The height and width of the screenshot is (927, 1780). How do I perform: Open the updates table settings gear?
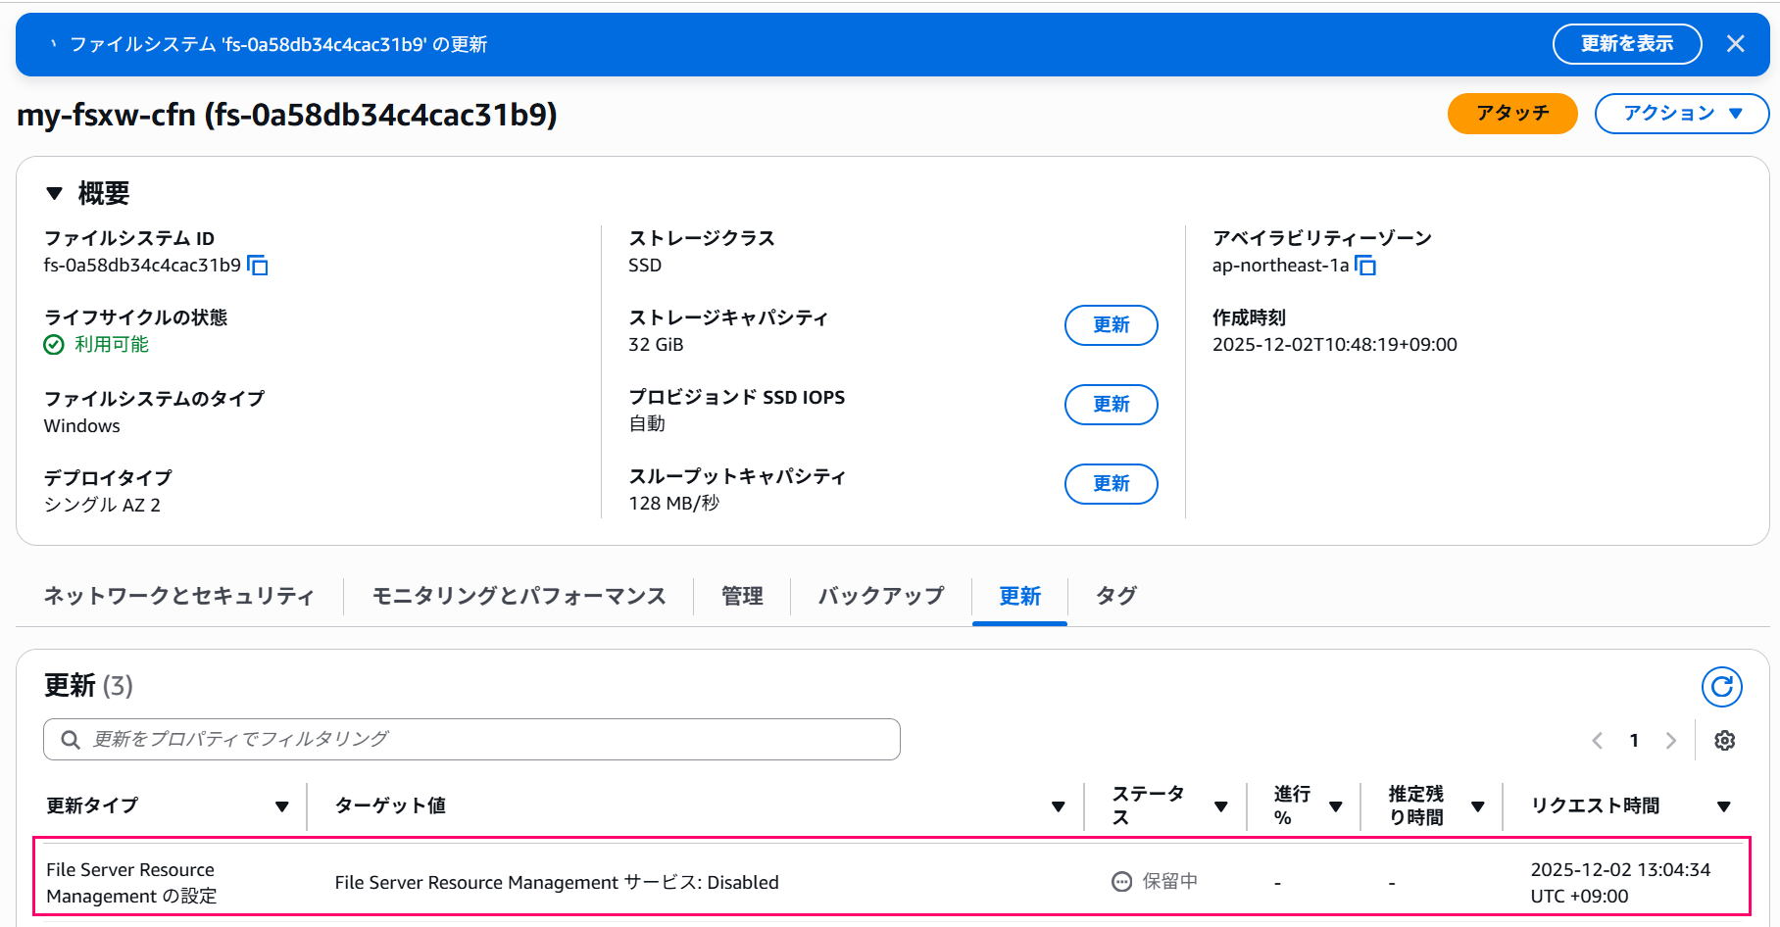1724,740
